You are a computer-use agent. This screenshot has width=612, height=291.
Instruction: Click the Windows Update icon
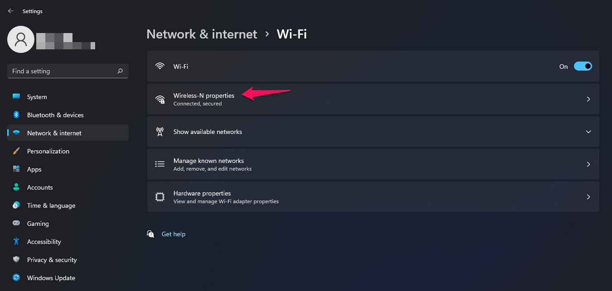pos(16,277)
